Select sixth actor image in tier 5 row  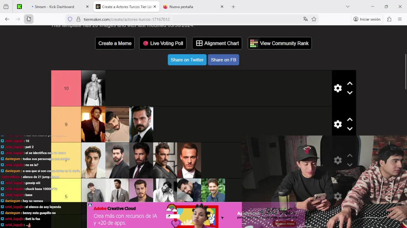point(213,190)
